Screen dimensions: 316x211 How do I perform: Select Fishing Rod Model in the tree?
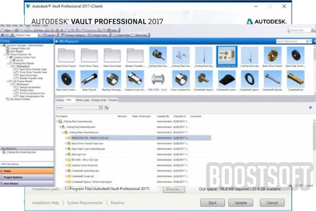coord(23,63)
